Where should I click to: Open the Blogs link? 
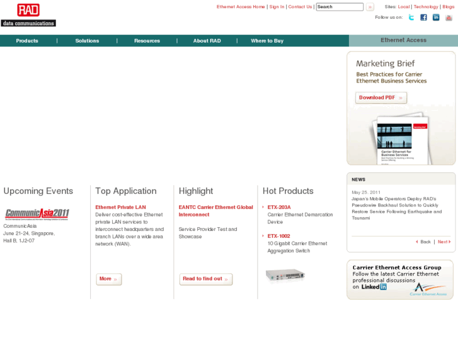[449, 7]
